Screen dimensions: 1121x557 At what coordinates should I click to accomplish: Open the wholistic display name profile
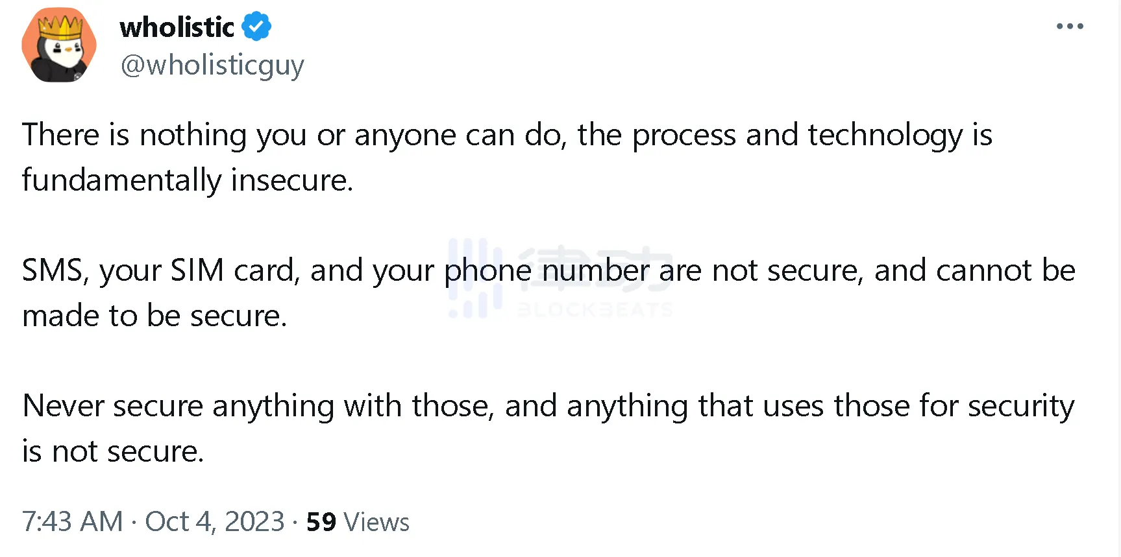coord(177,27)
